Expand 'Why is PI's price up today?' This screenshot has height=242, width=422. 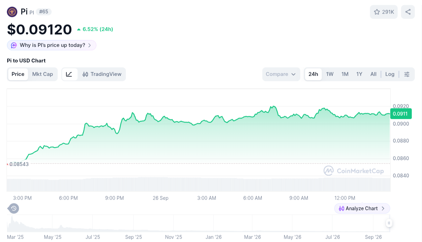(x=52, y=45)
